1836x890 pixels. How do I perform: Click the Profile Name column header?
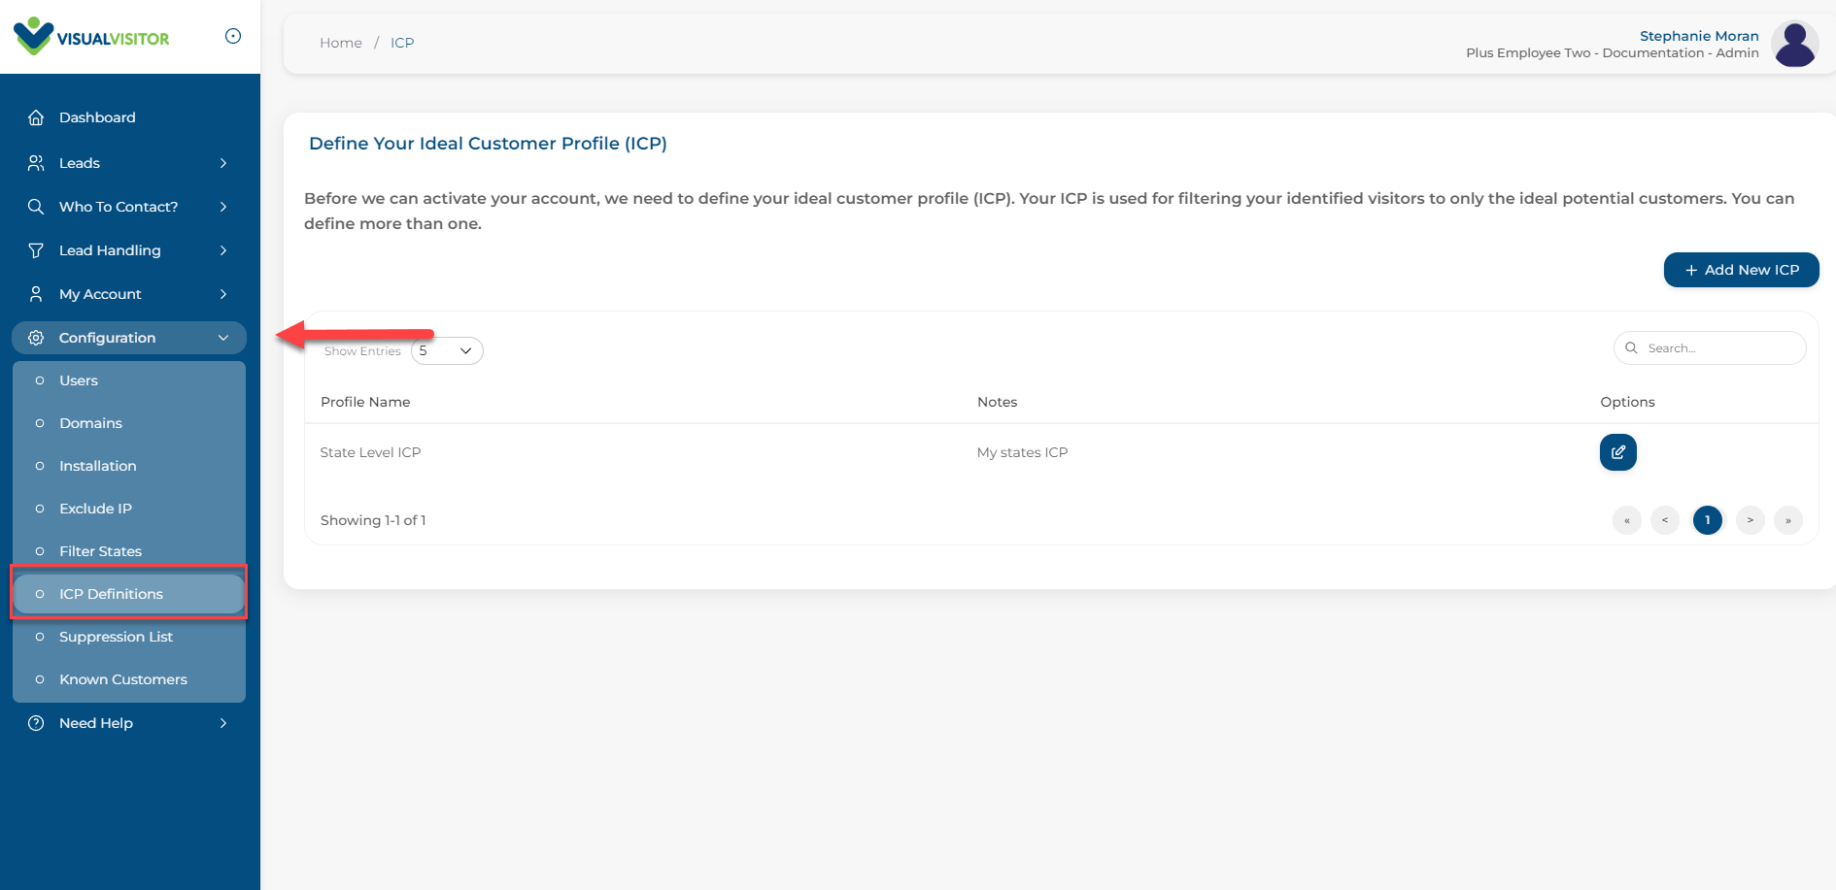click(365, 402)
